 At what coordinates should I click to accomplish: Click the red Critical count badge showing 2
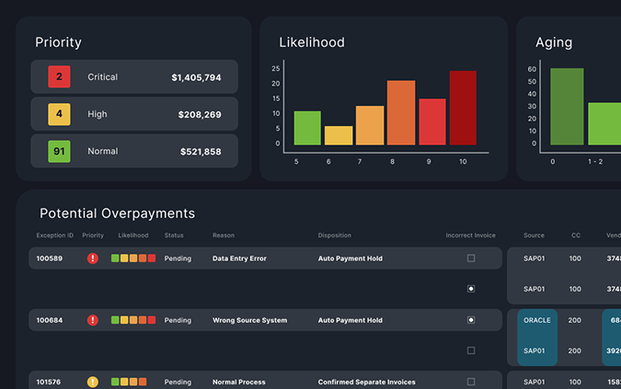tap(59, 77)
